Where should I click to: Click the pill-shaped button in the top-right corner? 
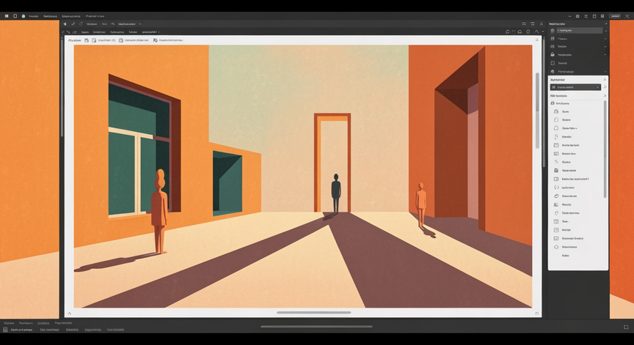(615, 15)
